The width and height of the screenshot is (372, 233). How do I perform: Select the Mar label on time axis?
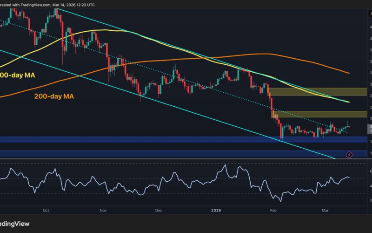tap(325, 210)
